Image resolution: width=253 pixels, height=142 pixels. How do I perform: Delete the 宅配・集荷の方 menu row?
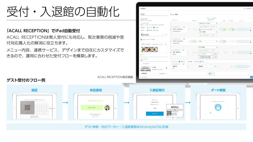(250, 53)
